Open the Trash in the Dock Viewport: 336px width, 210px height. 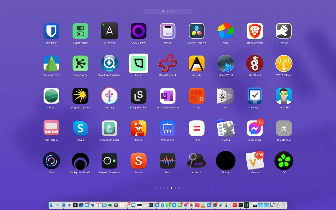(x=284, y=205)
